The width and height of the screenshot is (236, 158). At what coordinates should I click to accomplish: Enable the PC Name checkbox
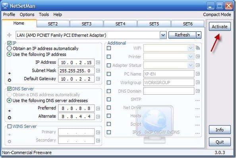point(109,74)
